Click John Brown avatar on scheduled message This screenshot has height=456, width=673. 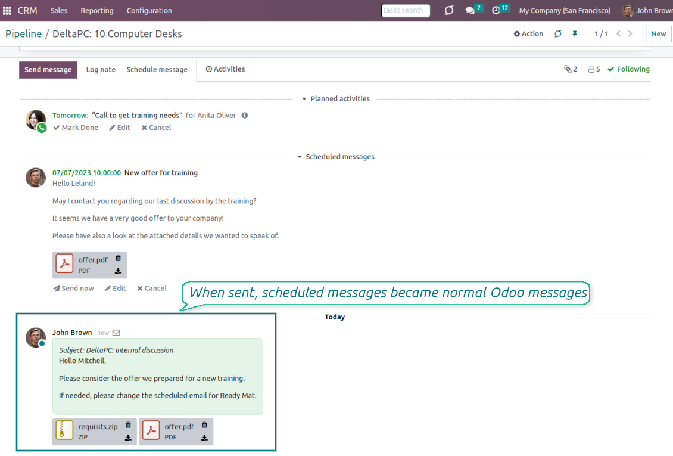point(36,178)
